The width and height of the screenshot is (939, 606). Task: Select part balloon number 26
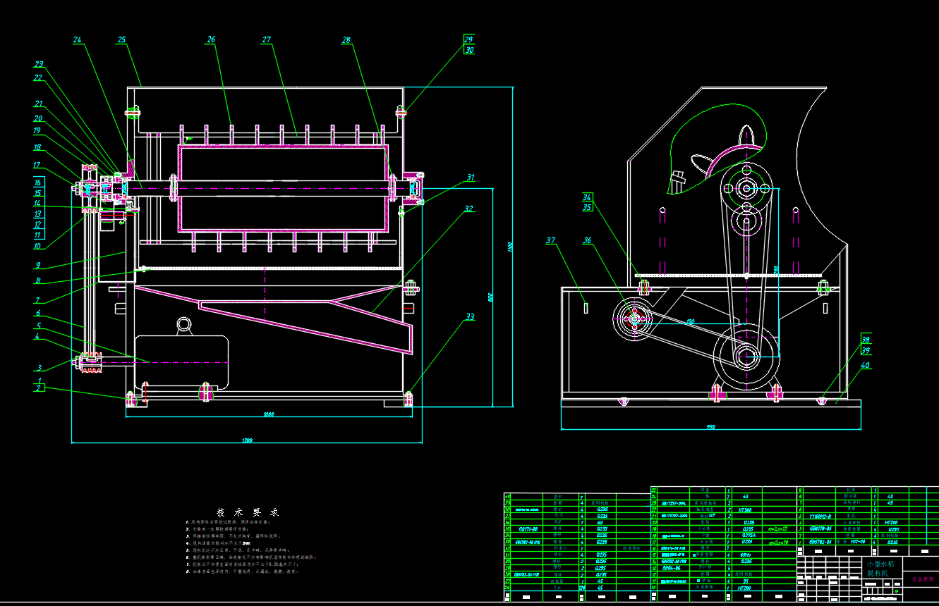coord(211,40)
